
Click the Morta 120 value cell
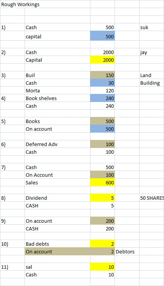(x=102, y=90)
